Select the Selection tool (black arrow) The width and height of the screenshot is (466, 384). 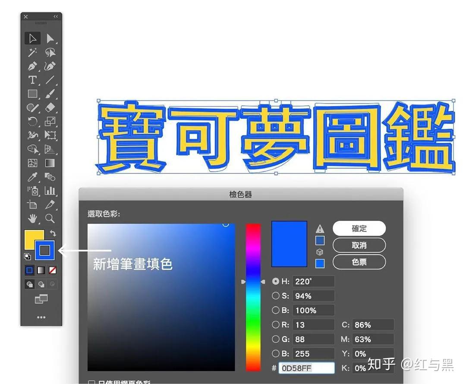[x=32, y=39]
